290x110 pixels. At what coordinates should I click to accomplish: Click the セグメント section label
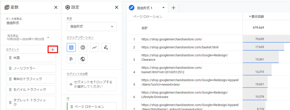pos(12,50)
